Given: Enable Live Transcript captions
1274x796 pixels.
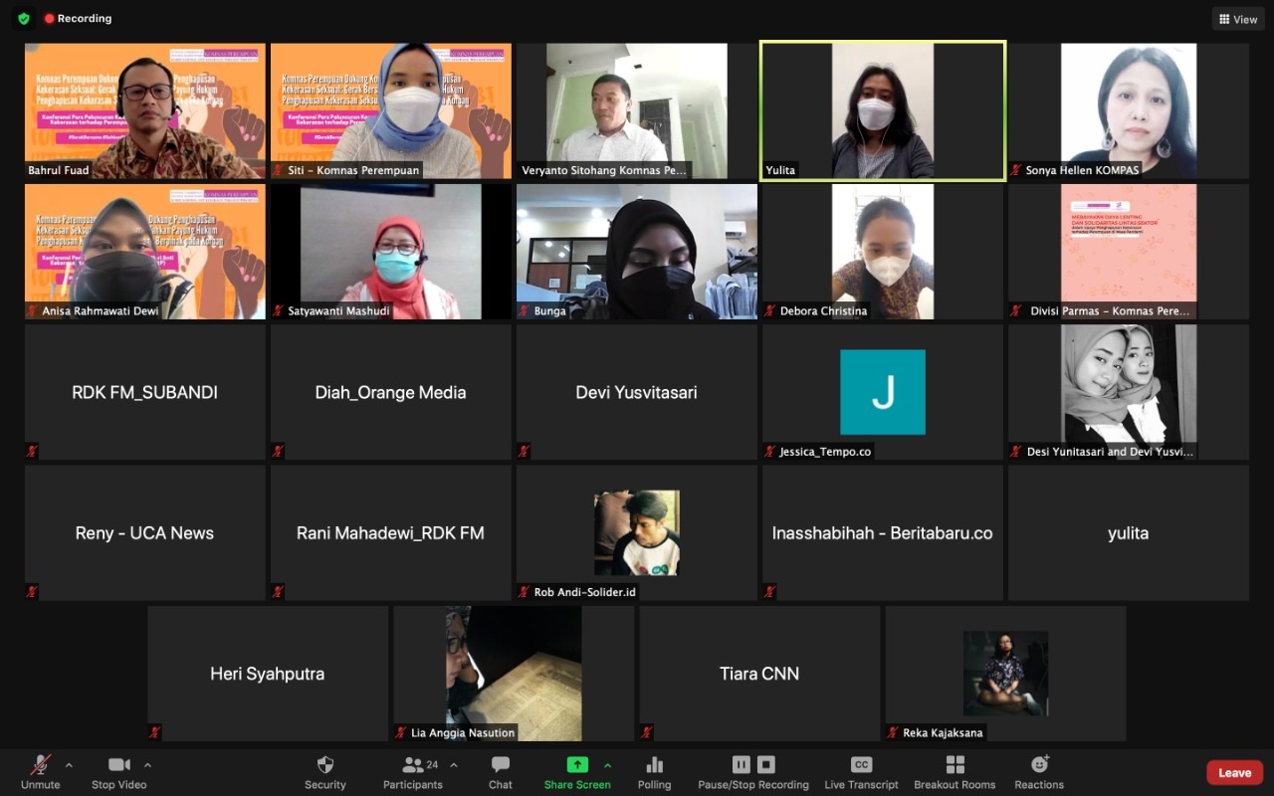Looking at the screenshot, I should click(861, 765).
